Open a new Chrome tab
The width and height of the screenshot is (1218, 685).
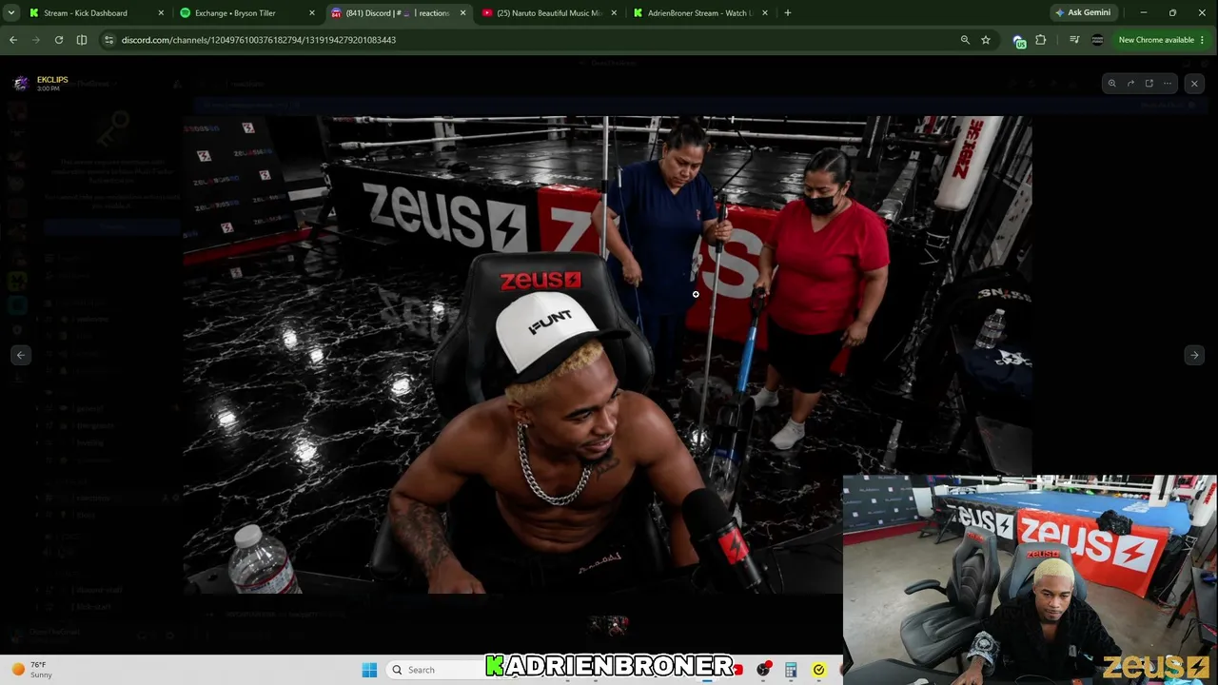pos(788,13)
